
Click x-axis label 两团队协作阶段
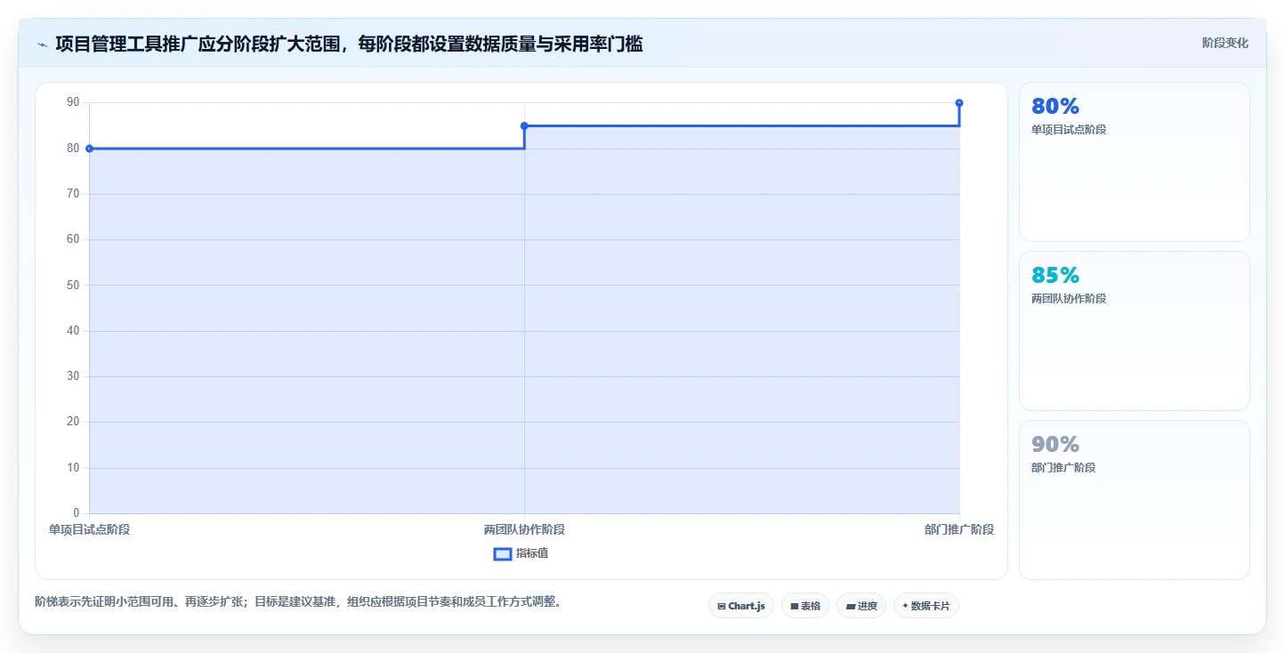click(x=524, y=529)
